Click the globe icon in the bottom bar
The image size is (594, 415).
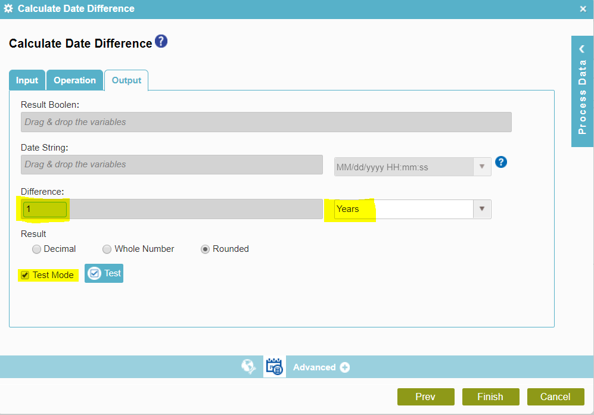pyautogui.click(x=248, y=367)
